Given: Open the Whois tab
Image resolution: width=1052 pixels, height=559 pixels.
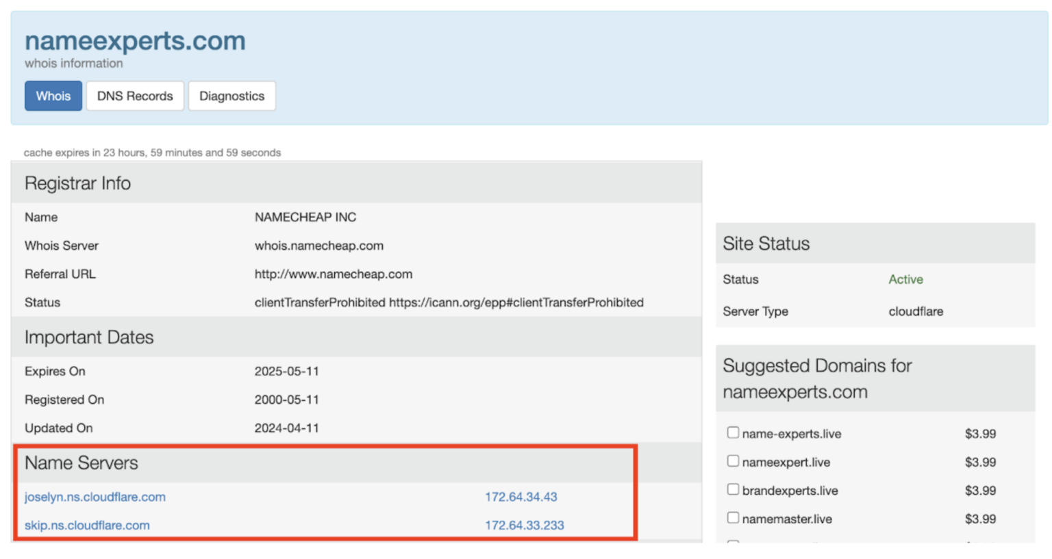Looking at the screenshot, I should [53, 96].
